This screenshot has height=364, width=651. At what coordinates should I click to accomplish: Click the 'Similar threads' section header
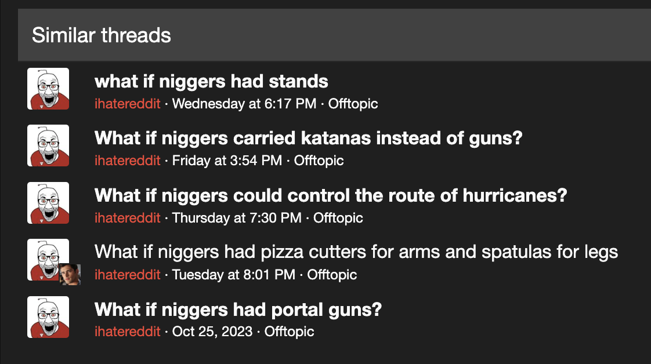(102, 35)
